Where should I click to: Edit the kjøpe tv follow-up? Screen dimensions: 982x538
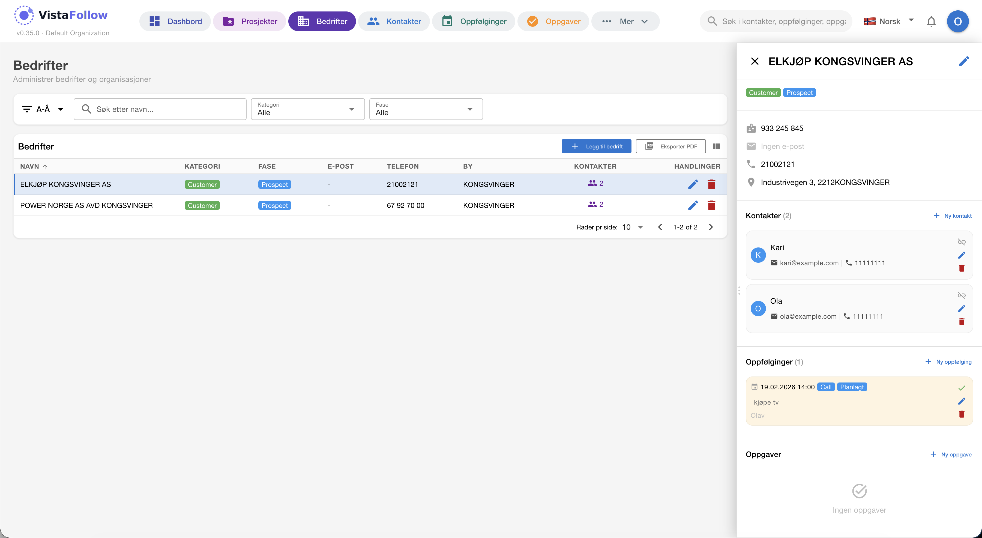[x=962, y=401]
